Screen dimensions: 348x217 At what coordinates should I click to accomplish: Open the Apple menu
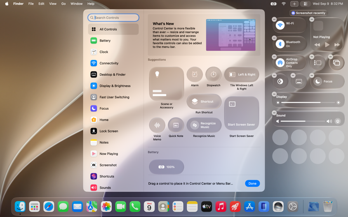(x=7, y=4)
